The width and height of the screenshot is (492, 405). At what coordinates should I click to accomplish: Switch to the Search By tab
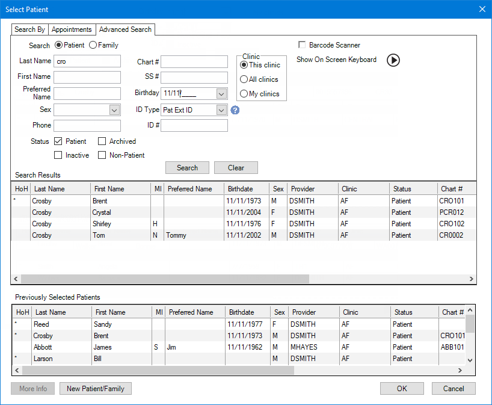click(30, 29)
